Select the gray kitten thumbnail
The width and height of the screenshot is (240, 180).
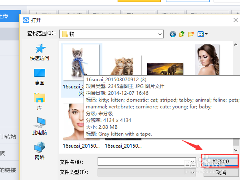tap(81, 62)
